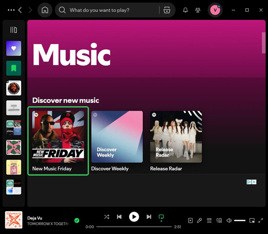Click the Deja Vu song title
Screen dimensions: 268x234
(x=35, y=218)
